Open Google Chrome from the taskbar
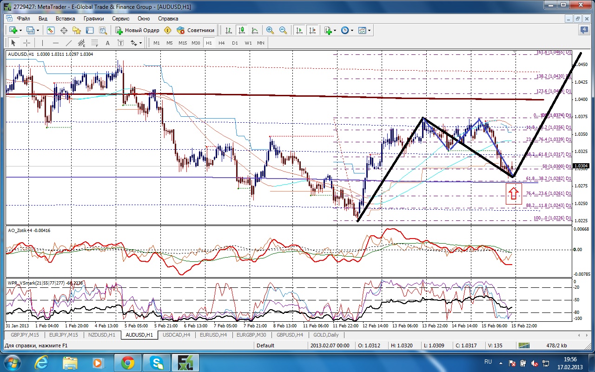This screenshot has height=372, width=595. point(127,362)
